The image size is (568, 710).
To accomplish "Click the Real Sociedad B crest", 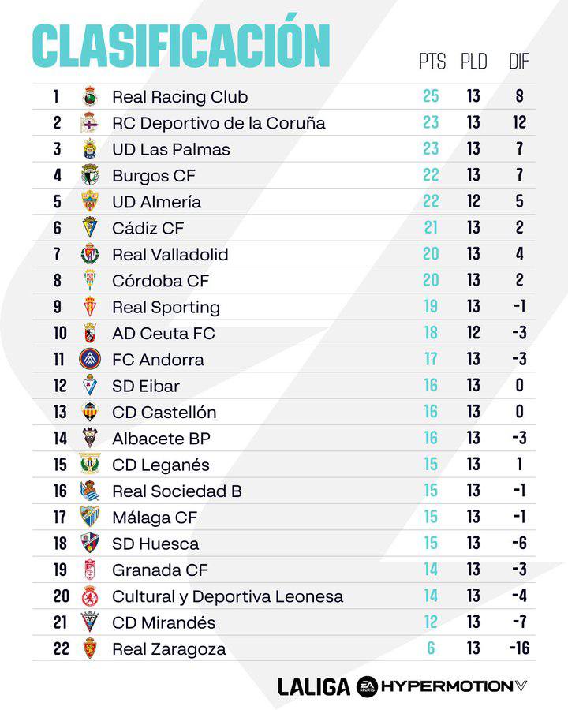I will pyautogui.click(x=90, y=491).
